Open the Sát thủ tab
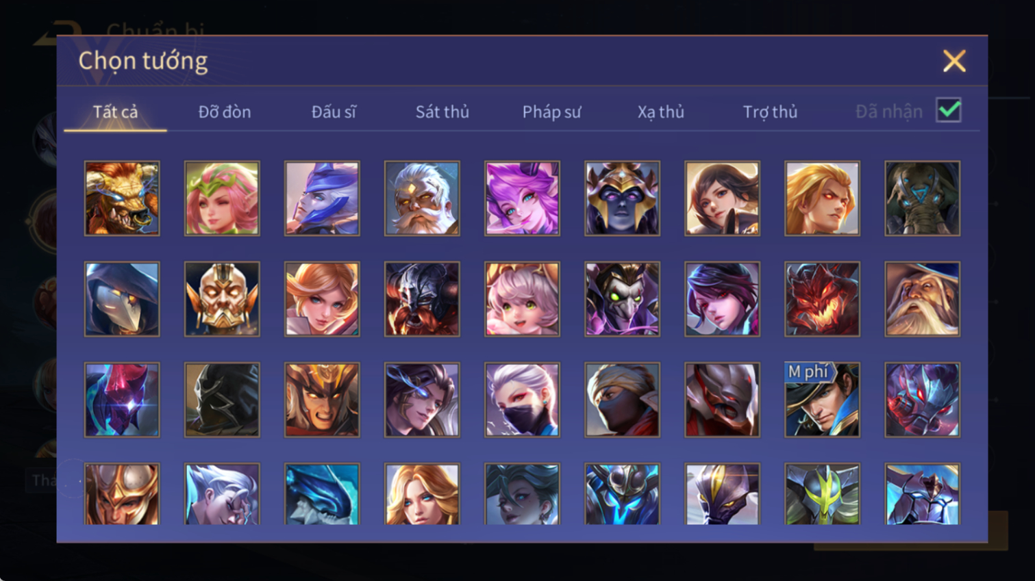 (442, 112)
